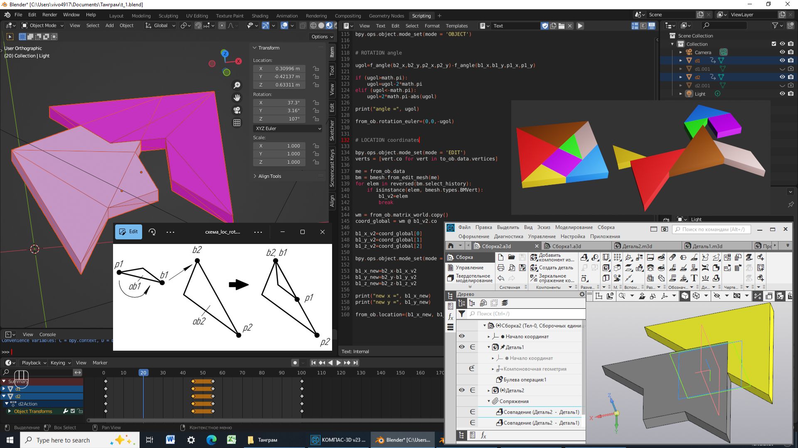
Task: Switch orthographic/perspective with grid gizmo
Action: click(x=237, y=123)
